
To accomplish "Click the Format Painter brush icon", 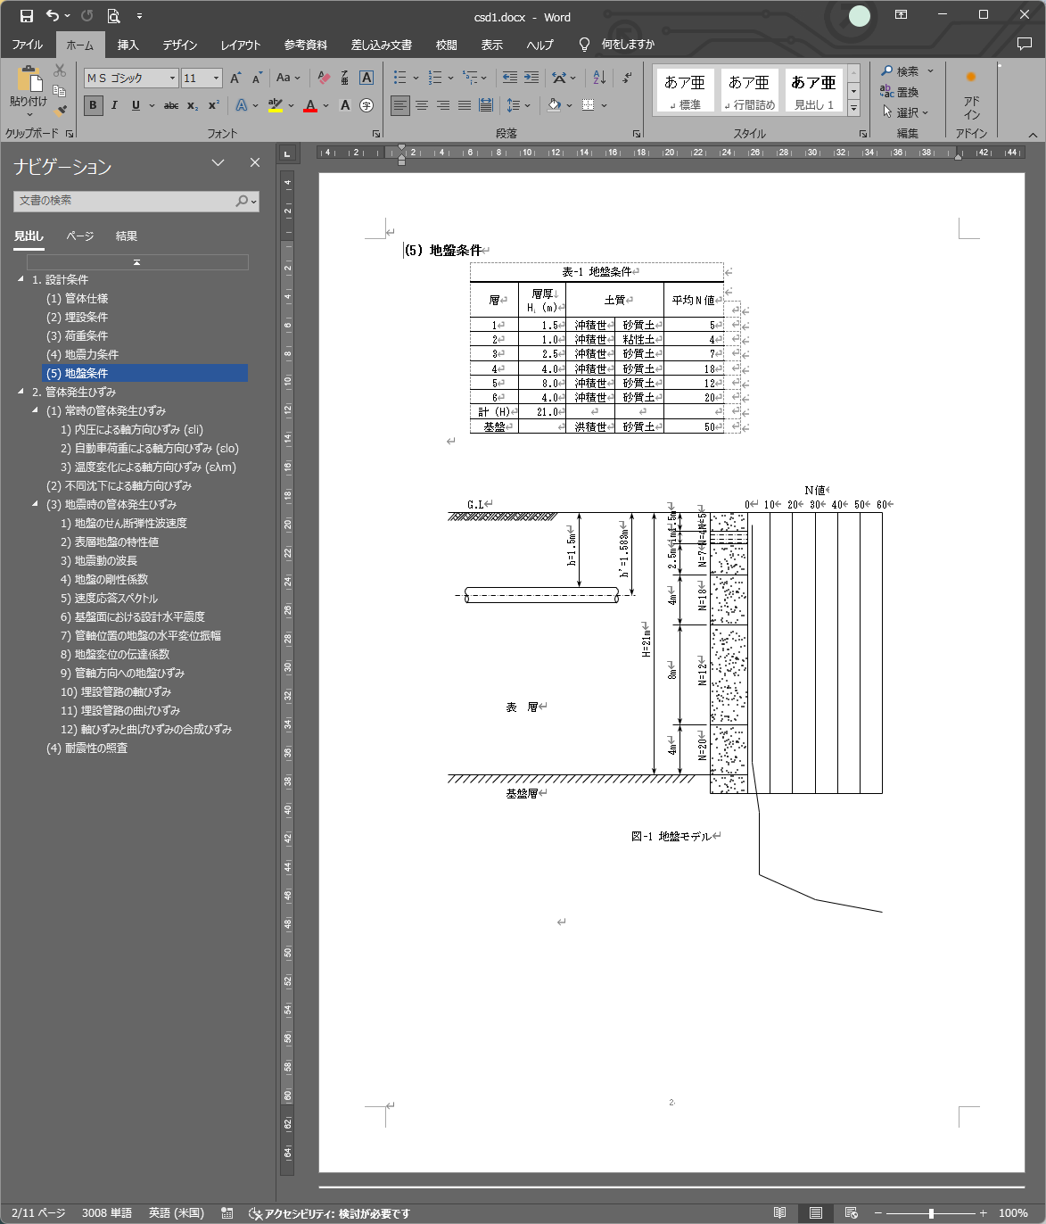I will (x=60, y=112).
